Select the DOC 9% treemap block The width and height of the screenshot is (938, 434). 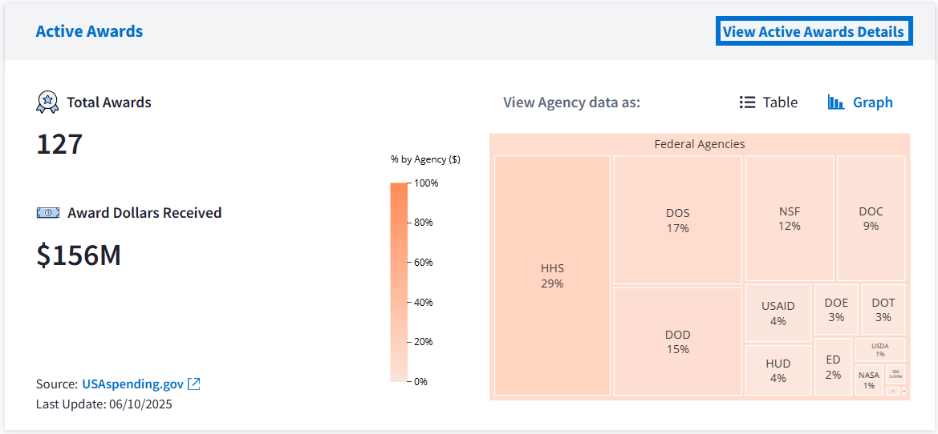(871, 218)
